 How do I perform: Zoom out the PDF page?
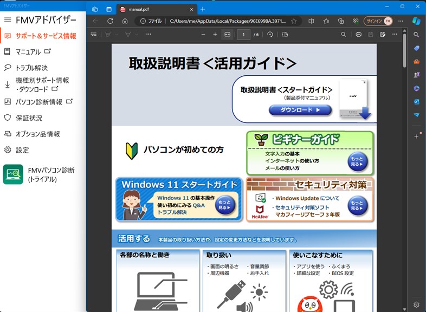203,35
